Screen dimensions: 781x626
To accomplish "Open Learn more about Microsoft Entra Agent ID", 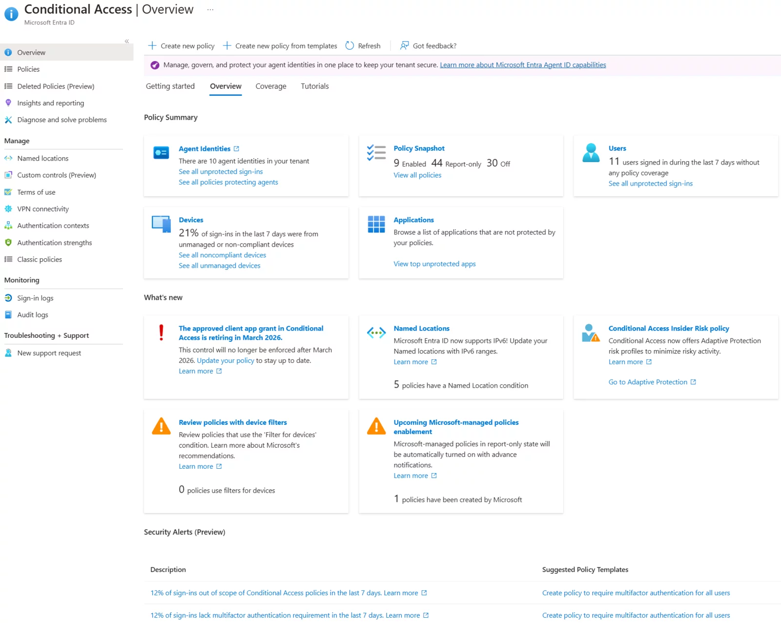I will [x=523, y=65].
